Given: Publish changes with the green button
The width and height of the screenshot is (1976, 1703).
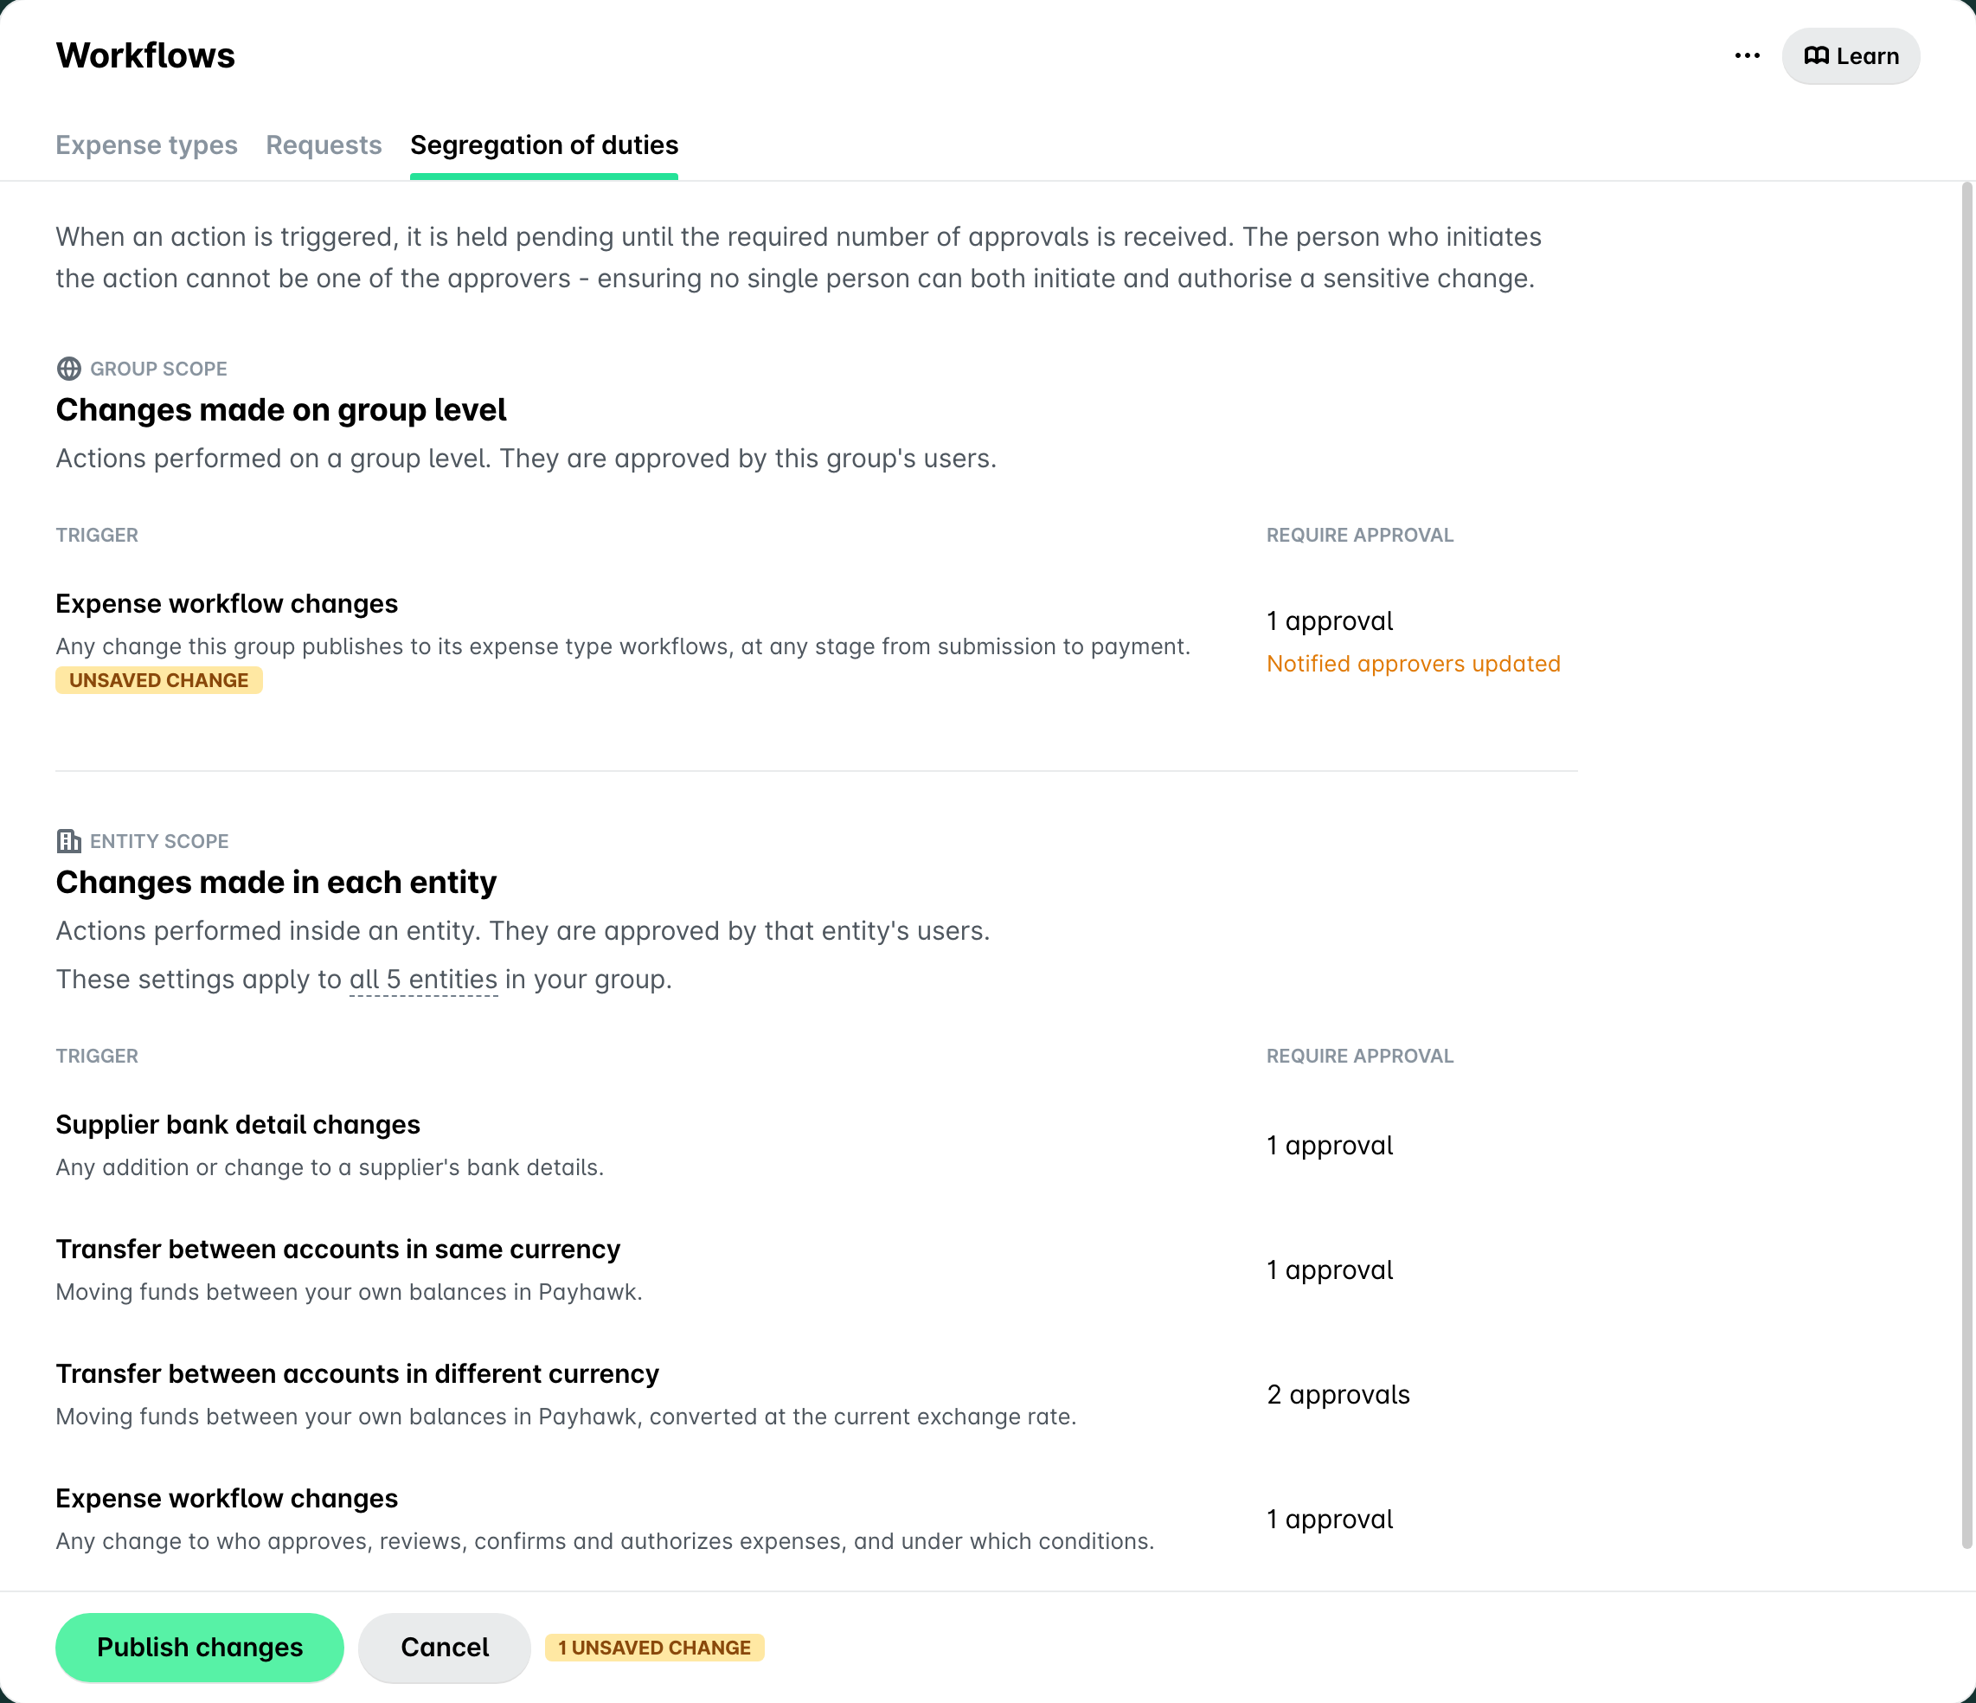Looking at the screenshot, I should tap(199, 1647).
